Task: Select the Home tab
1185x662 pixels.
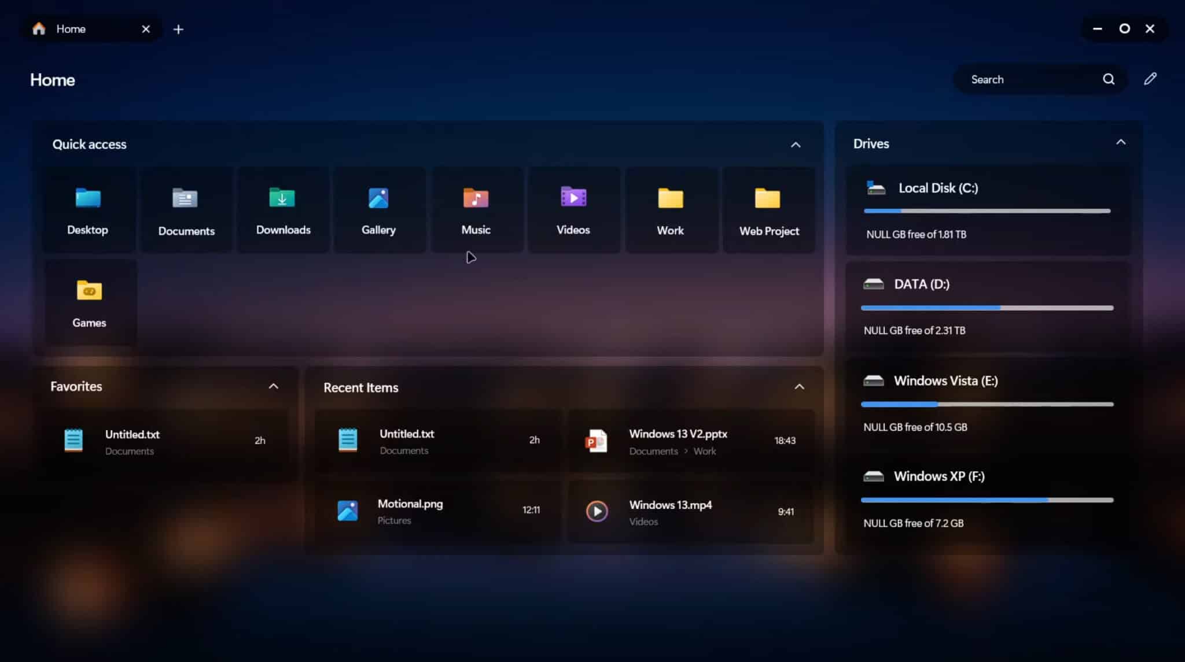Action: coord(71,28)
